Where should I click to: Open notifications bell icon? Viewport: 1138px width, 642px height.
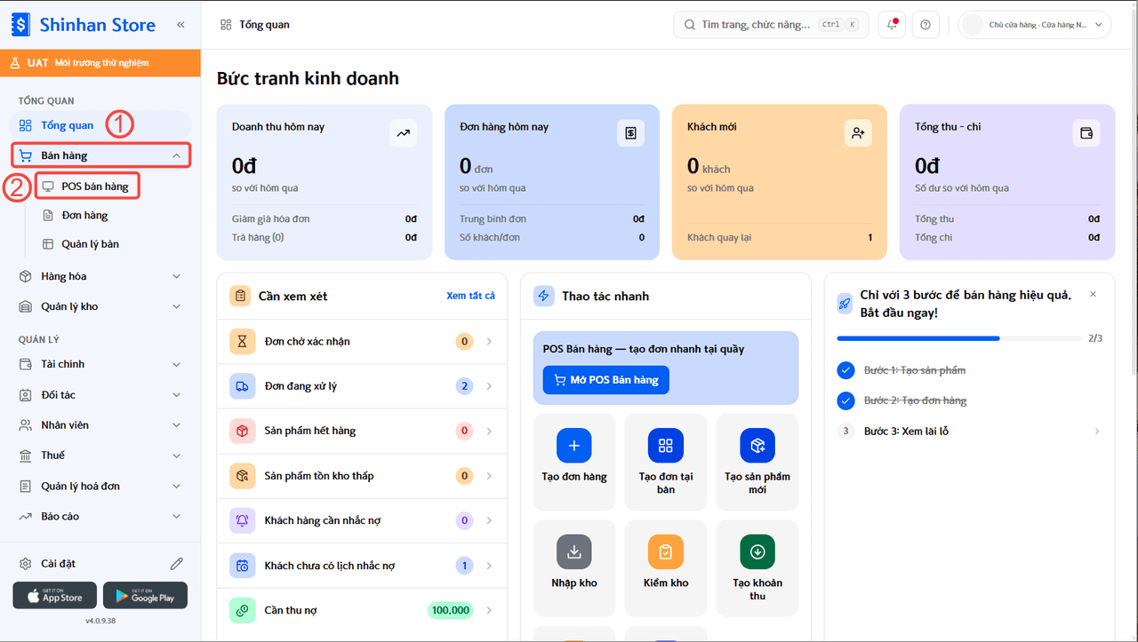[892, 25]
